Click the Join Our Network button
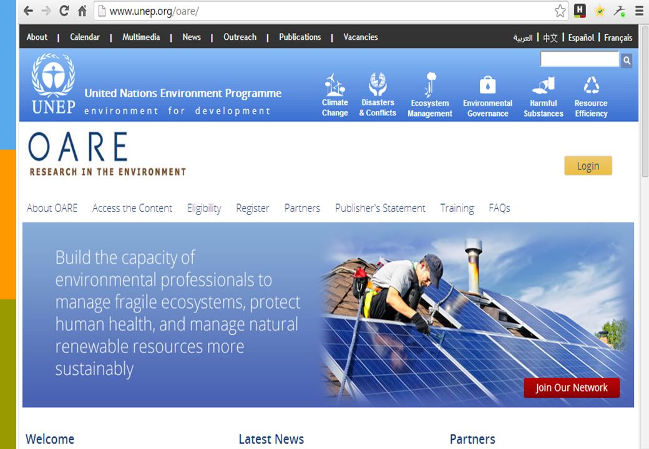649x449 pixels. coord(572,388)
